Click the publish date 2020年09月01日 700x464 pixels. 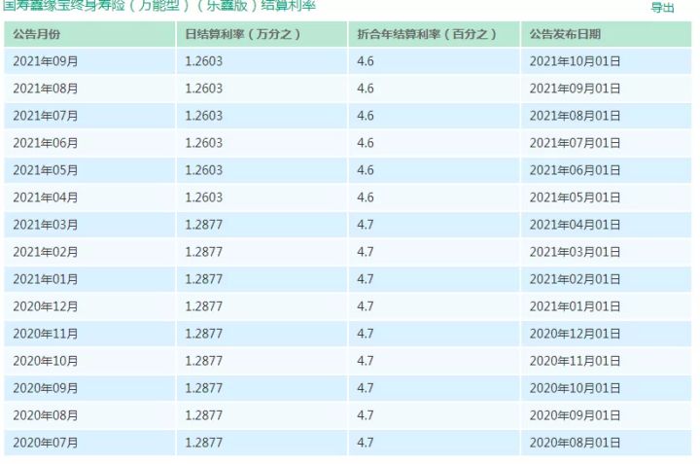click(575, 415)
